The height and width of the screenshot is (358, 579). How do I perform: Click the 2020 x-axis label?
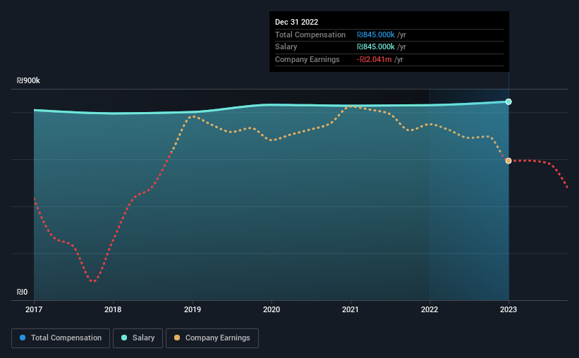point(272,309)
